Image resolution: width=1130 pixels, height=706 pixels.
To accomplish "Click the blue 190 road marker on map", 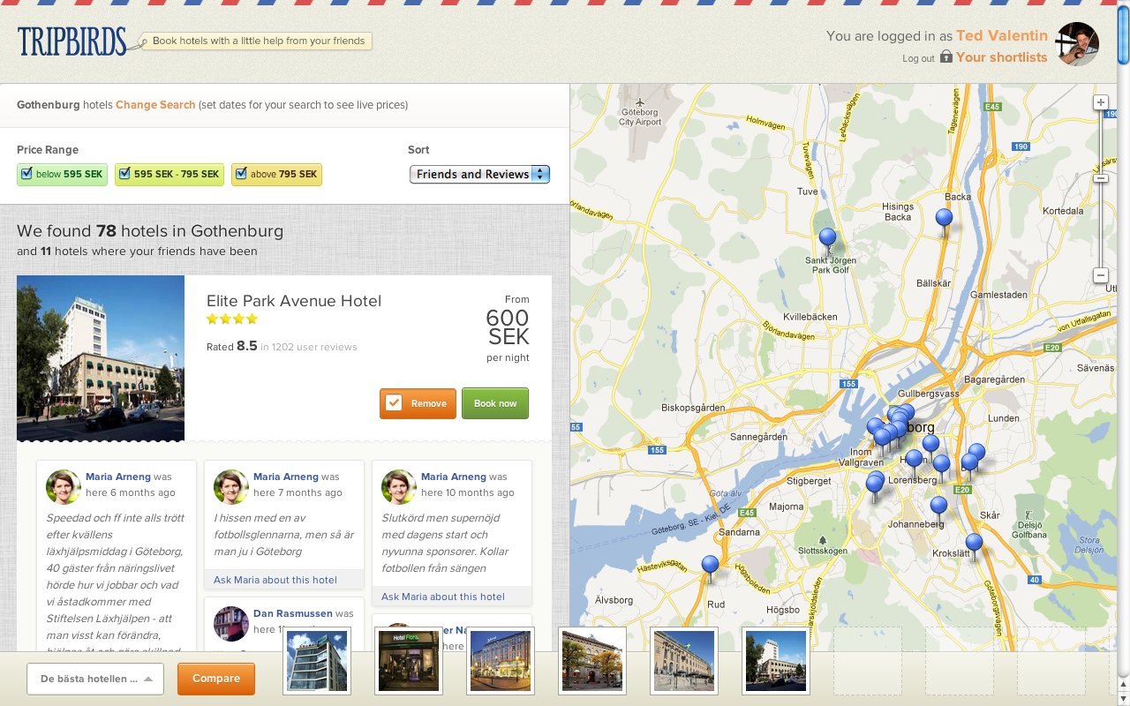I will (1021, 146).
